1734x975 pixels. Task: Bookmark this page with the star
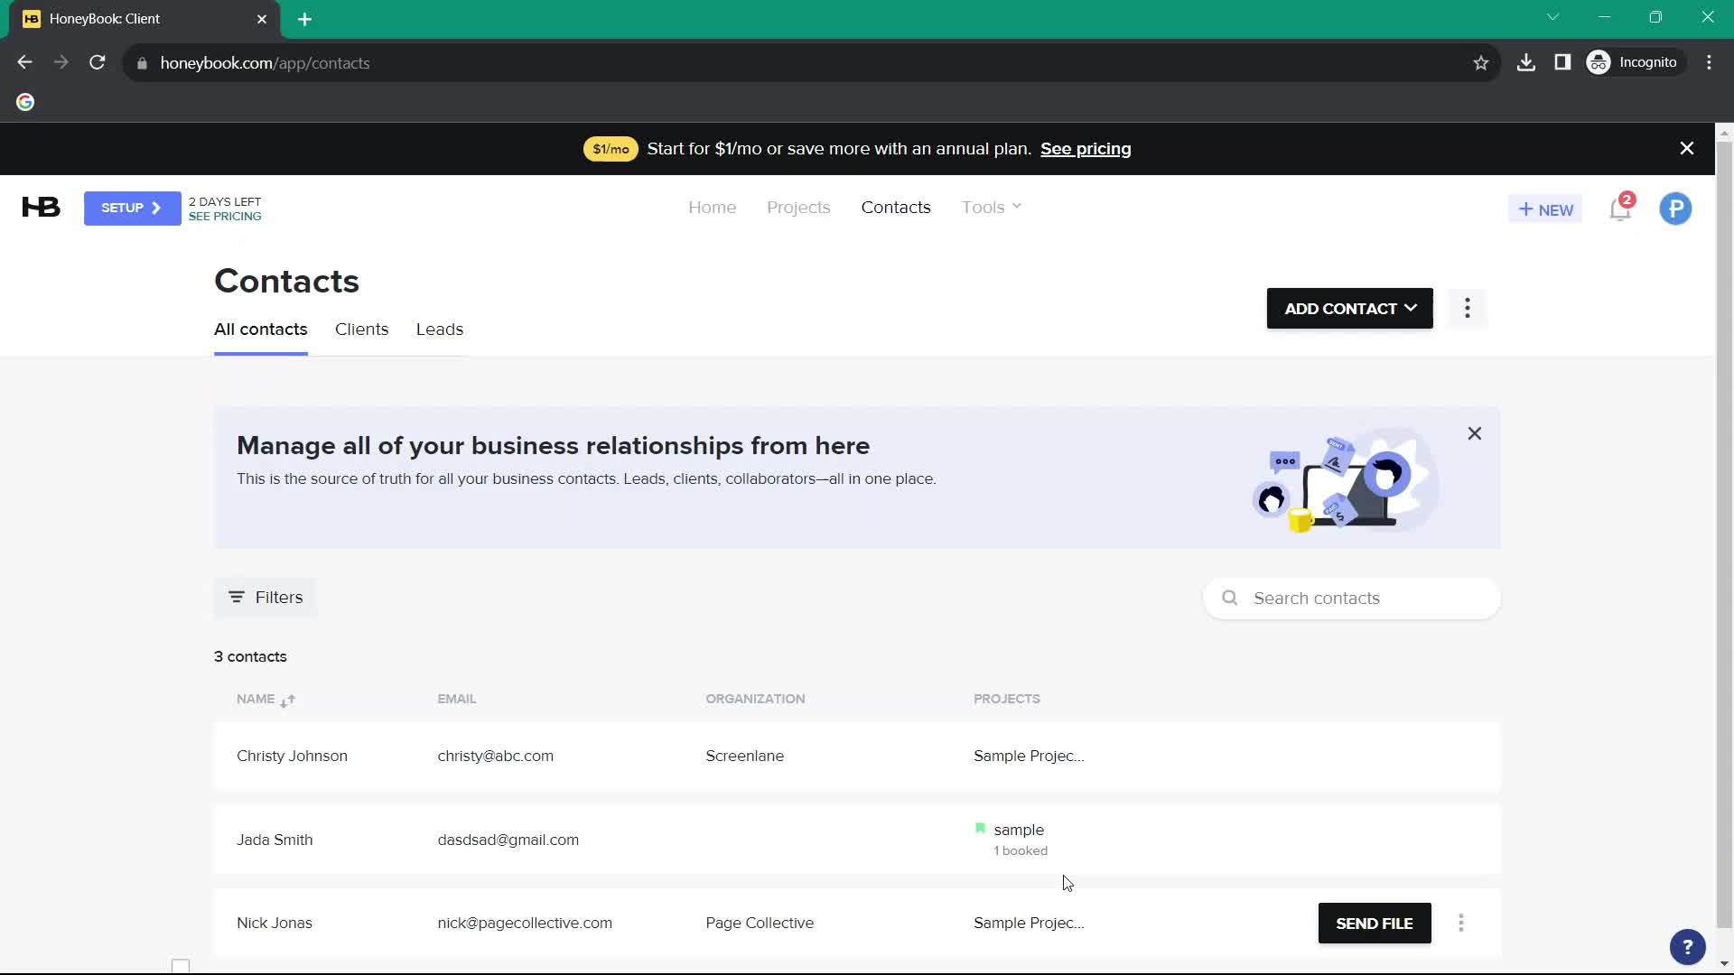[x=1481, y=63]
